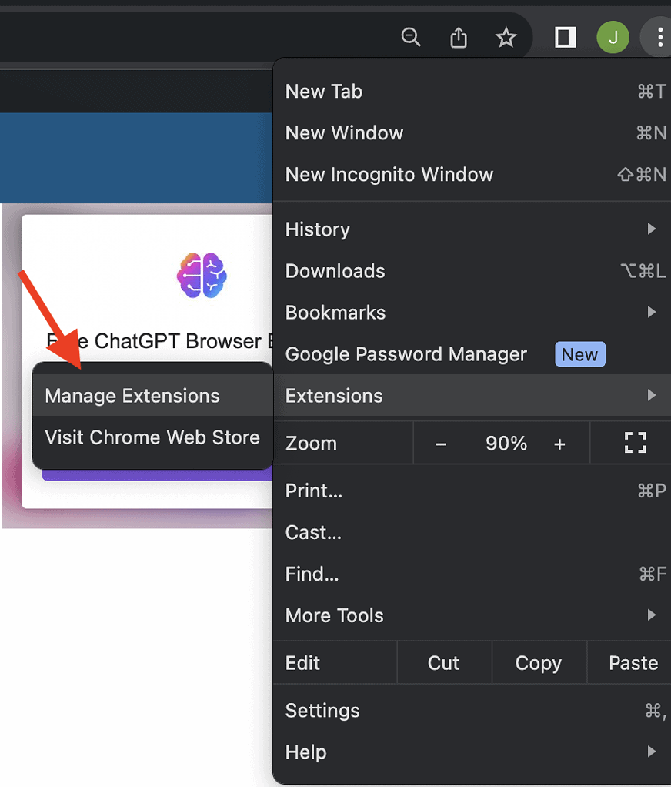Open the Help submenu
This screenshot has height=787, width=671.
coord(471,752)
